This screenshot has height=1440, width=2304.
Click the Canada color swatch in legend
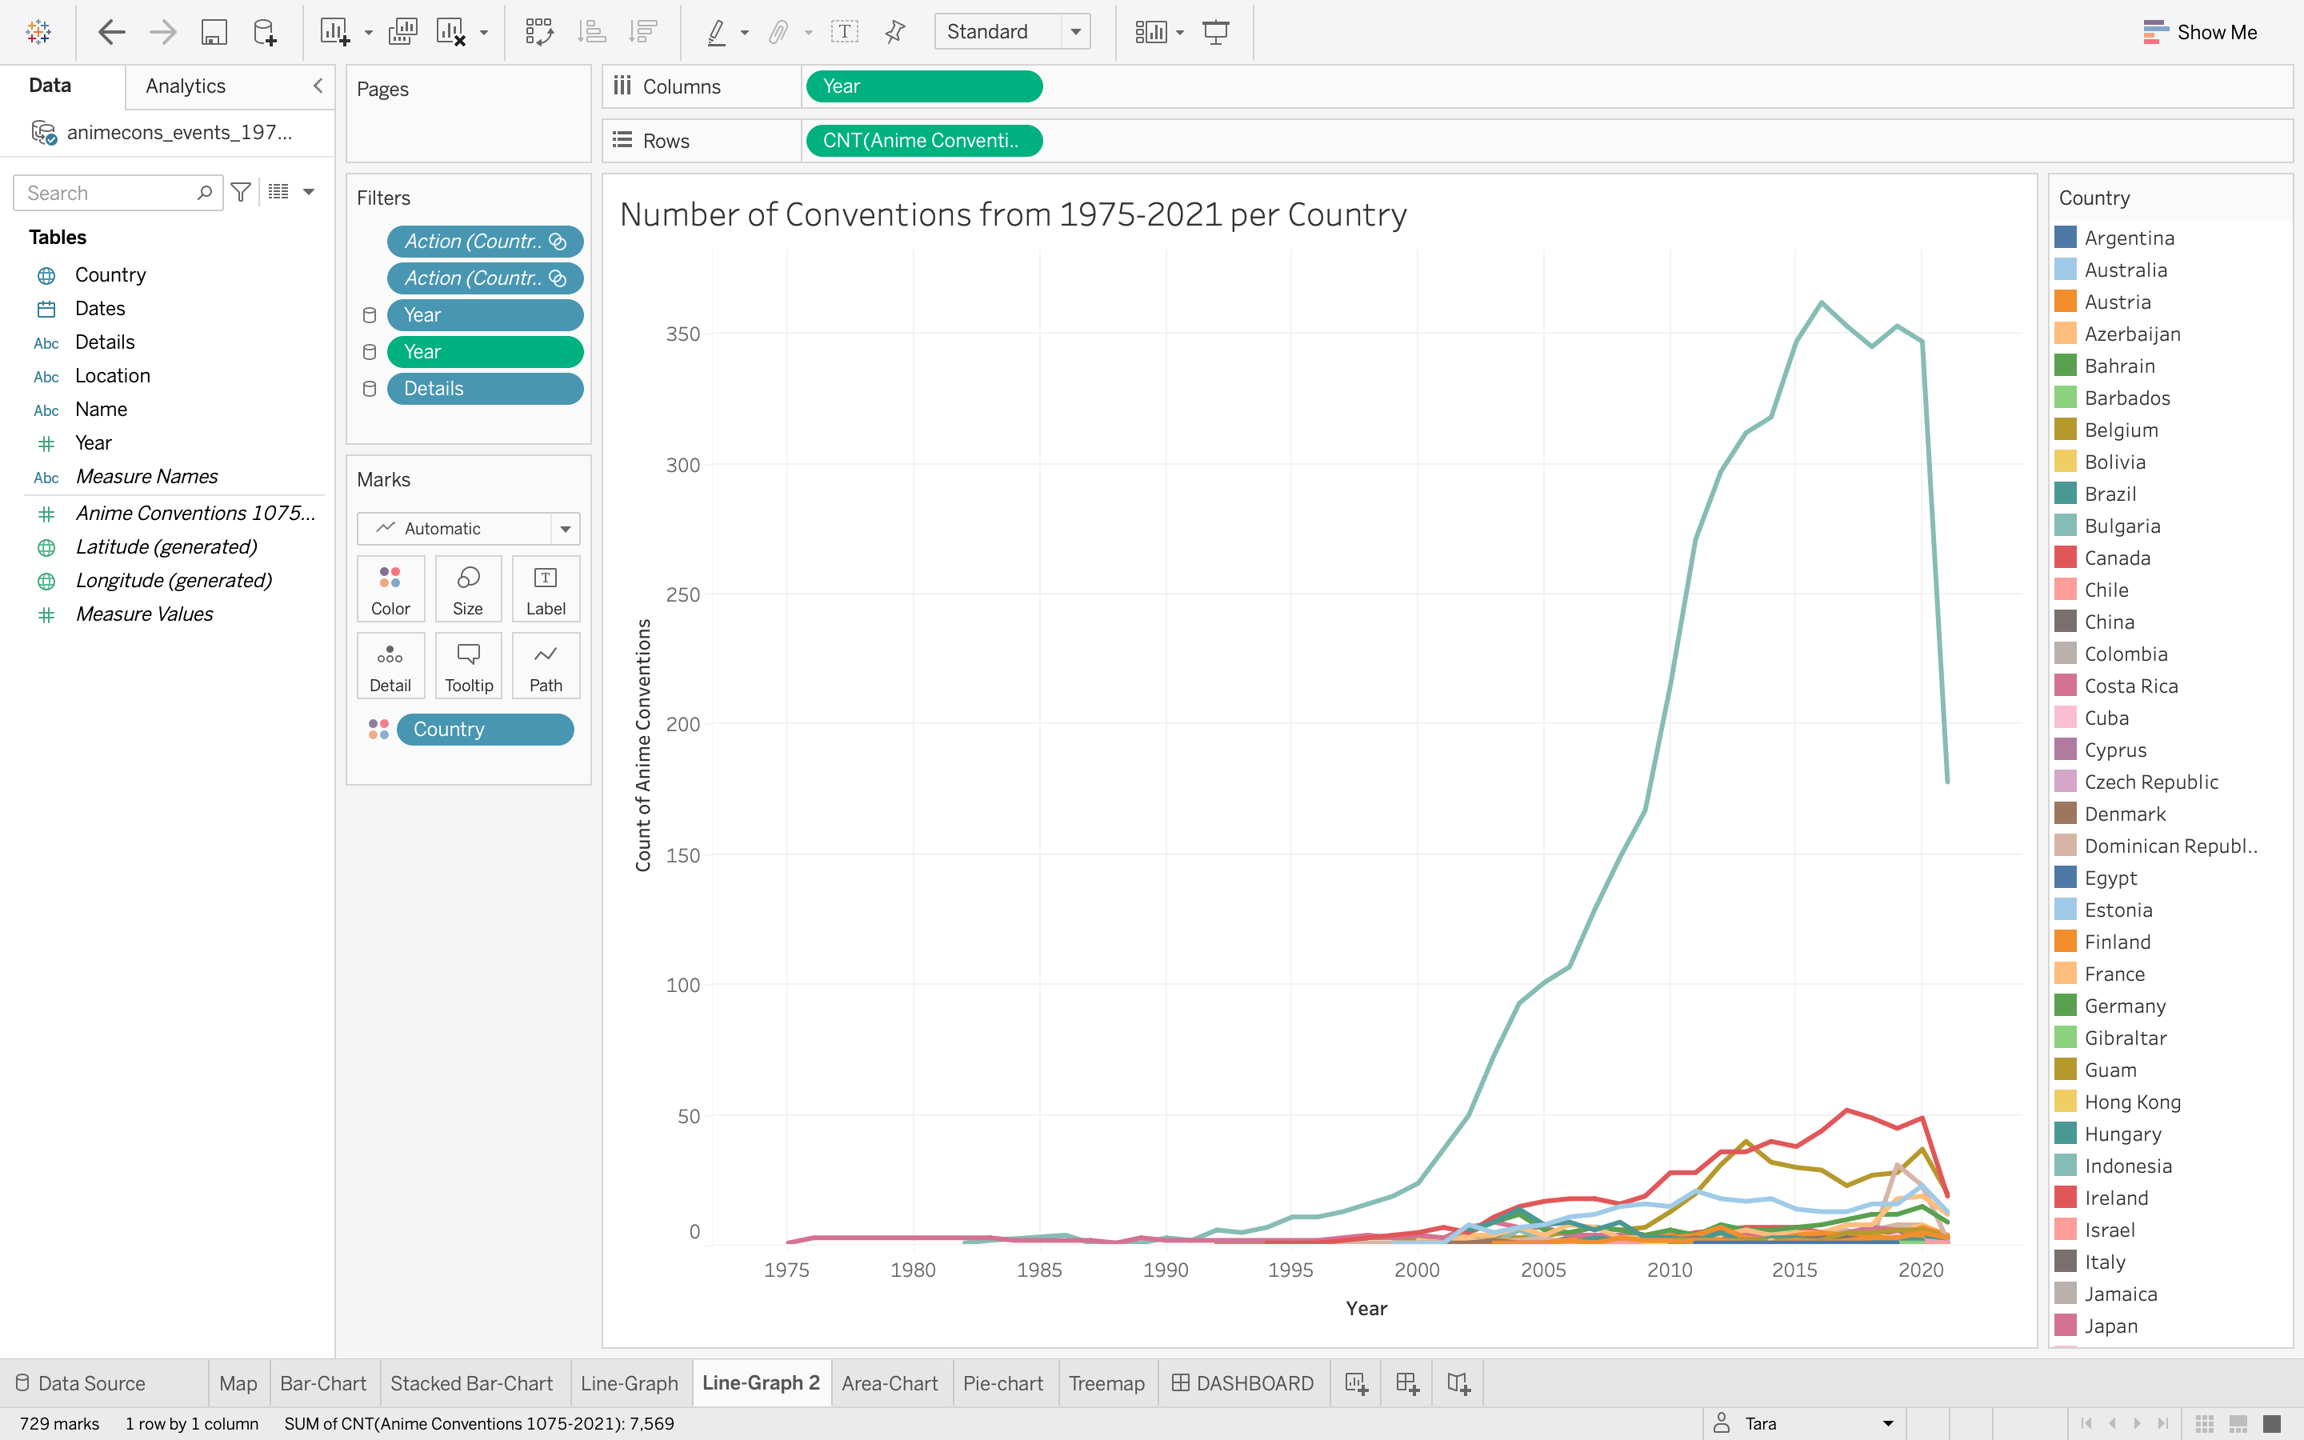coord(2065,558)
